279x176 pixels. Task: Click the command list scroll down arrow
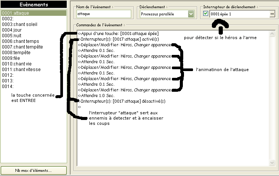[272, 162]
